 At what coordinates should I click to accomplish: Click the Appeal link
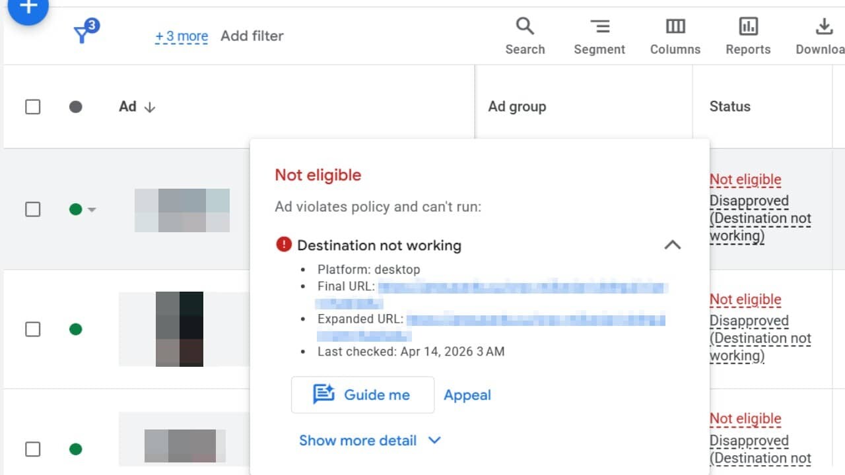tap(467, 395)
